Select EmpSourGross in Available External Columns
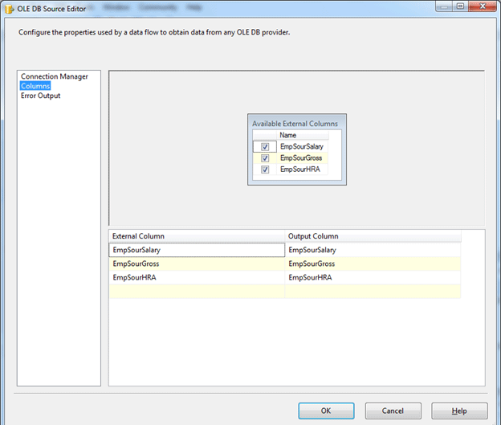Viewport: 501px width, 425px height. click(301, 158)
